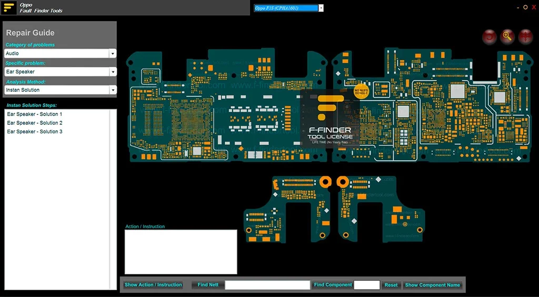Open the Oppo F1S model dropdown
Image resolution: width=539 pixels, height=297 pixels.
(321, 8)
